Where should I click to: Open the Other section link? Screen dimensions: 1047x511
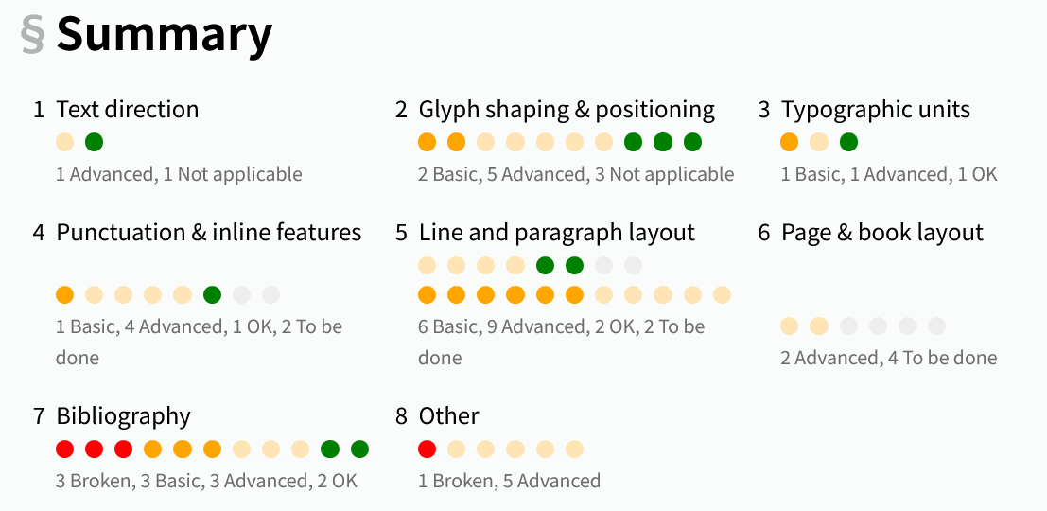[x=449, y=416]
